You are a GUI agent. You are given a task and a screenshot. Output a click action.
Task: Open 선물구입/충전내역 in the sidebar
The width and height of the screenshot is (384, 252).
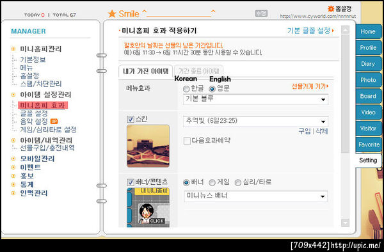pos(47,148)
